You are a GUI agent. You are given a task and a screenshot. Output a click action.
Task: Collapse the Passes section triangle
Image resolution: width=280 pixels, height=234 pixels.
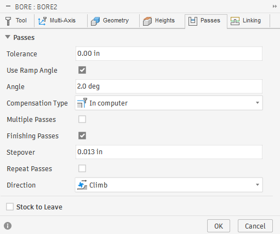(x=8, y=37)
